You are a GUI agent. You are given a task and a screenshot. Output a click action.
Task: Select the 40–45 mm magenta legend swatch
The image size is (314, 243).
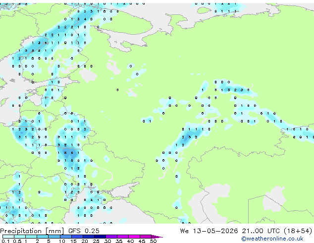[x=134, y=237]
